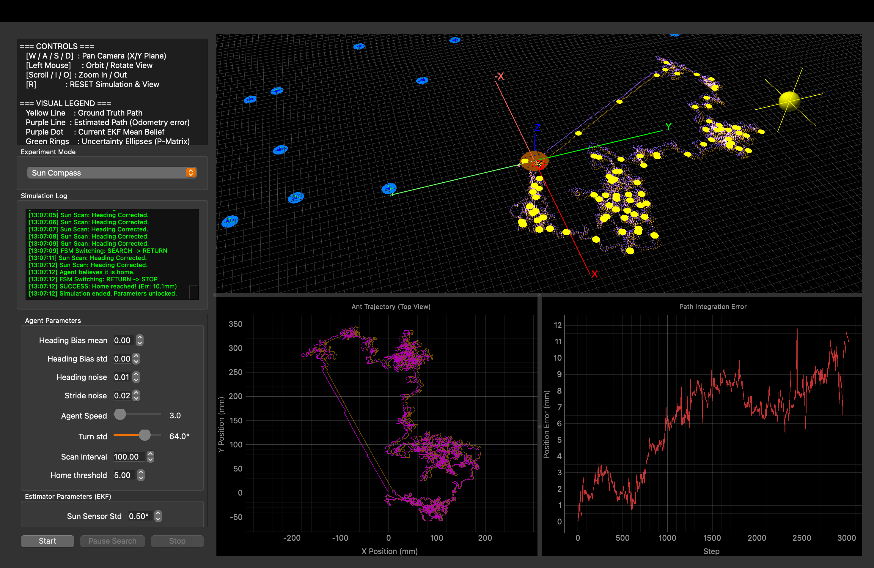
Task: Click Sun Sensor Std stepper arrows
Action: [158, 516]
